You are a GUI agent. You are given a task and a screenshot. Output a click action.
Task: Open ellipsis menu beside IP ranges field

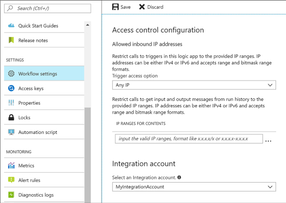(268, 141)
